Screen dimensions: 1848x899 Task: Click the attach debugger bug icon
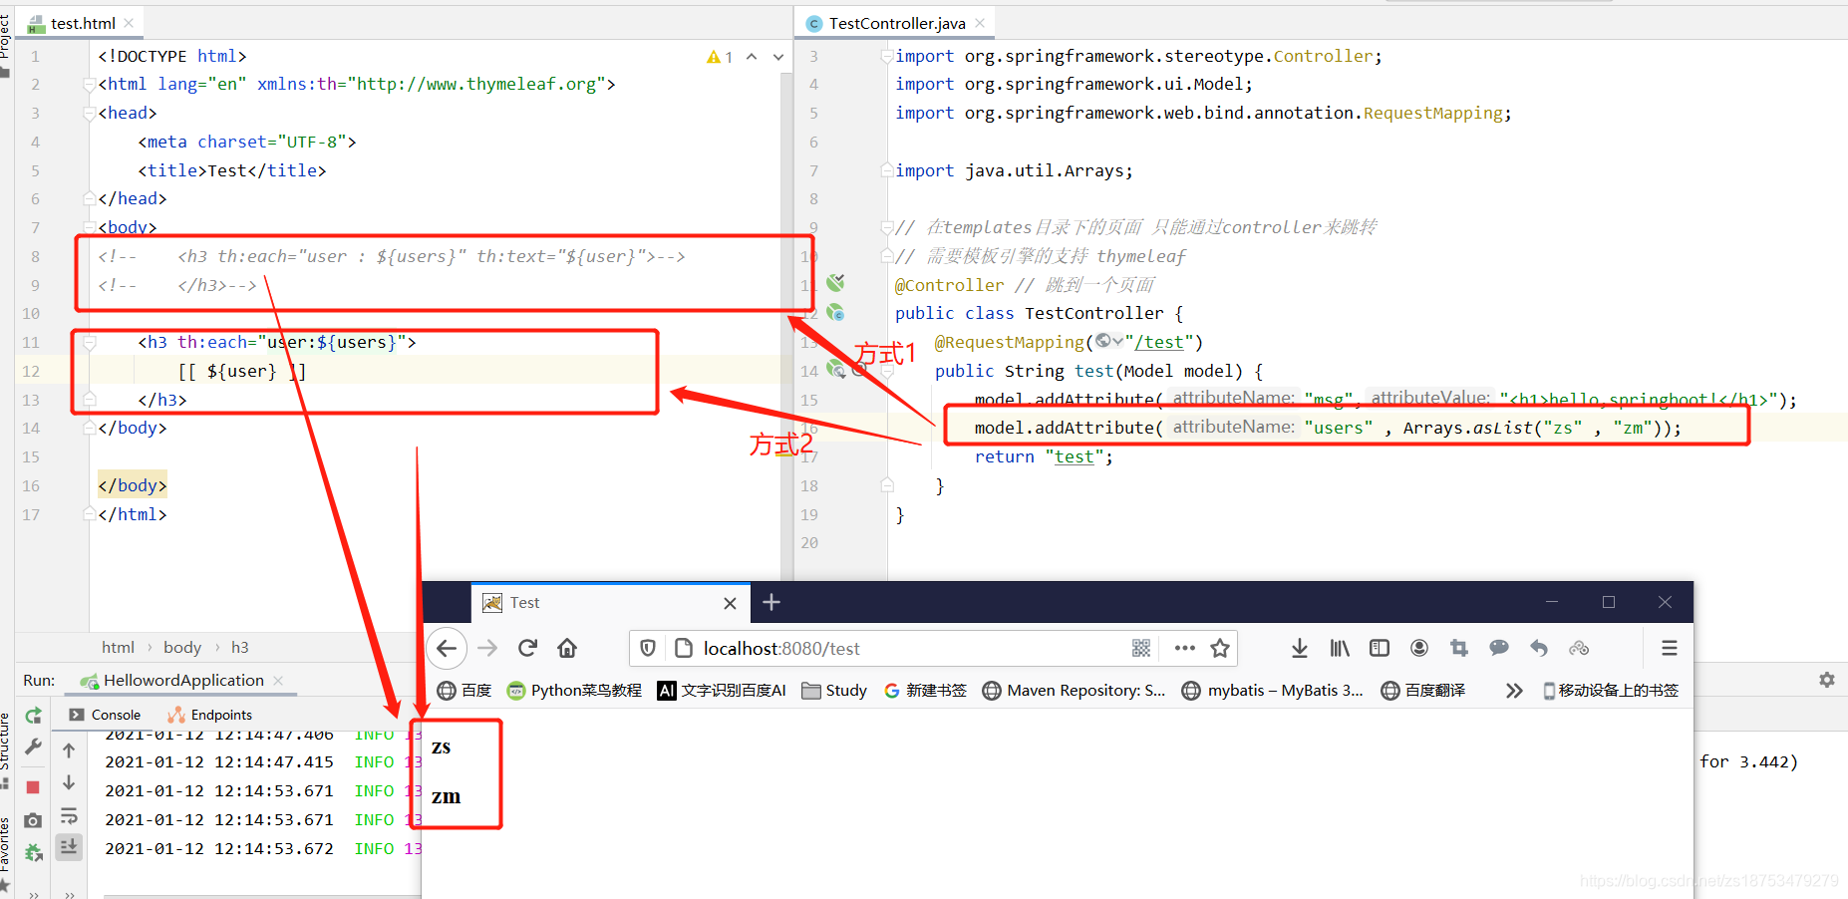point(33,852)
